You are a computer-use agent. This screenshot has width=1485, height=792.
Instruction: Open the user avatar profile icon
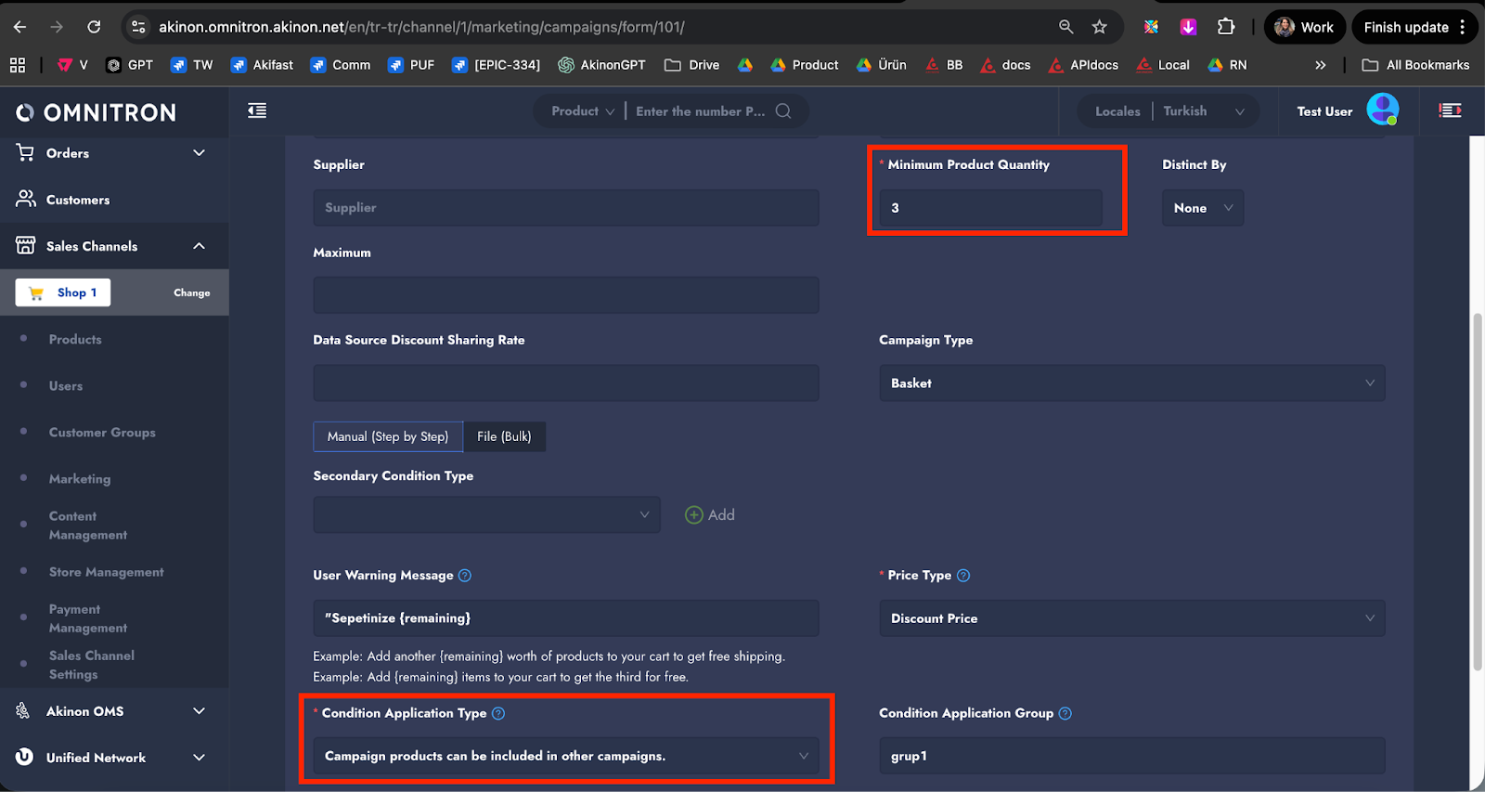(x=1382, y=110)
